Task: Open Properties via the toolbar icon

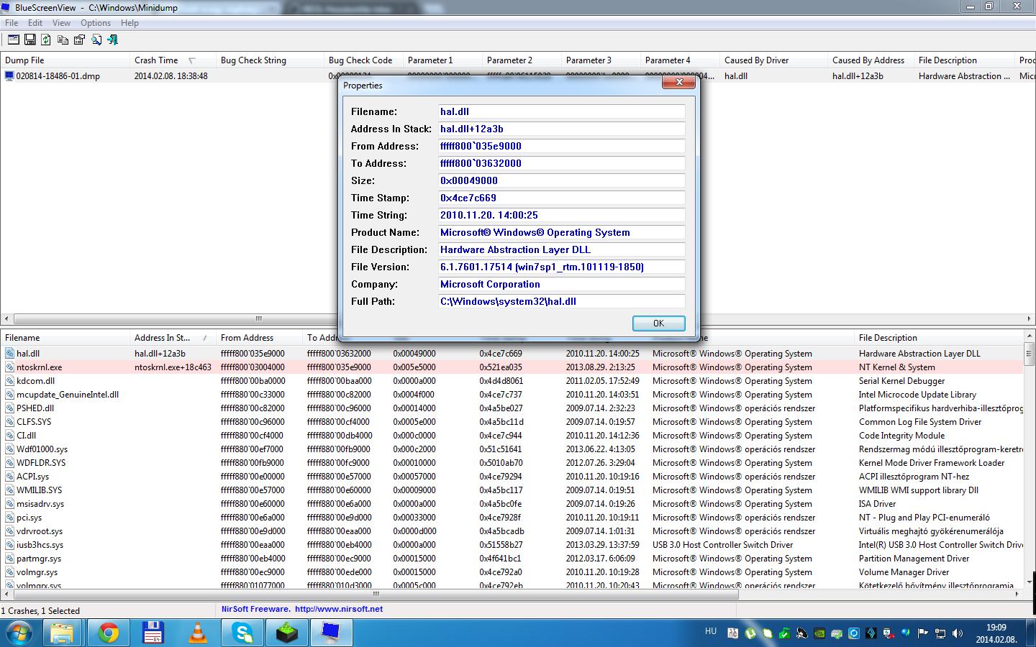Action: pos(79,40)
